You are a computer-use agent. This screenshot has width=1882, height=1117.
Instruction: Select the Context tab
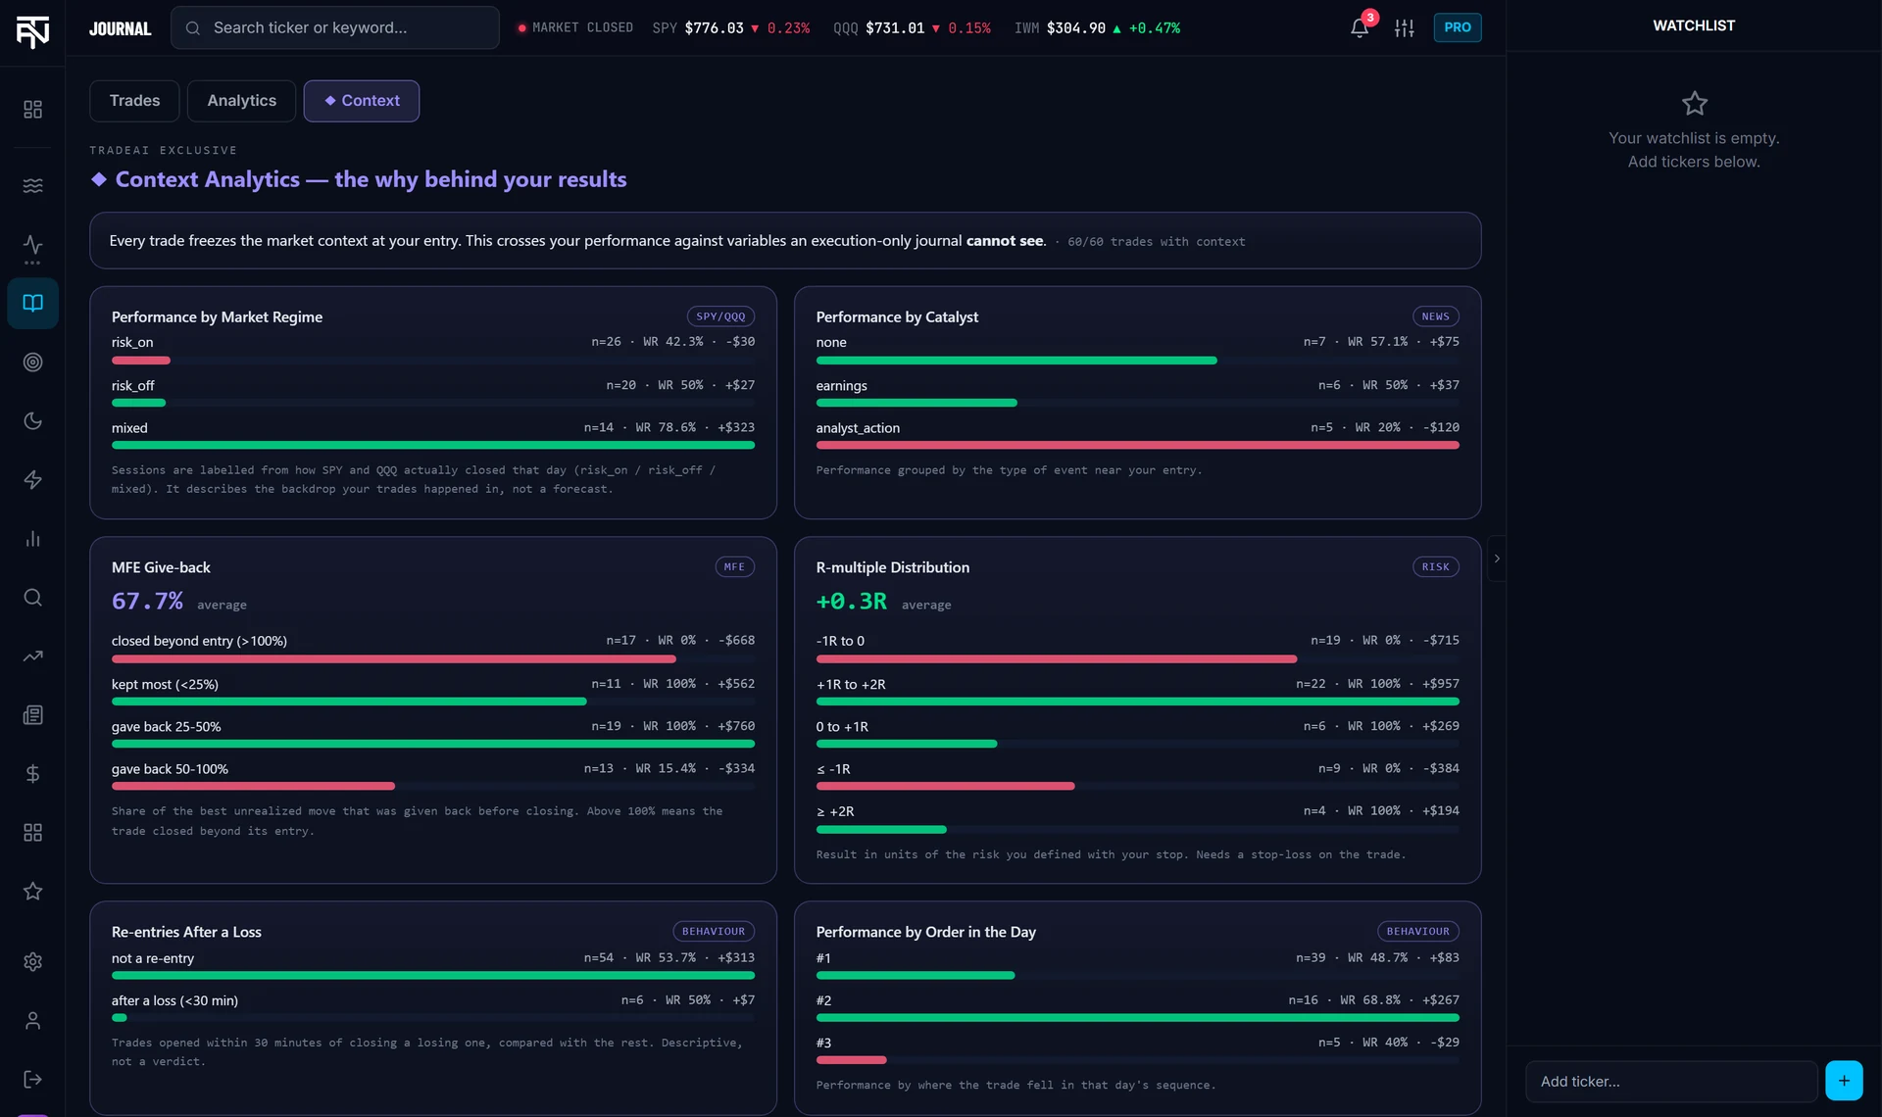[362, 101]
